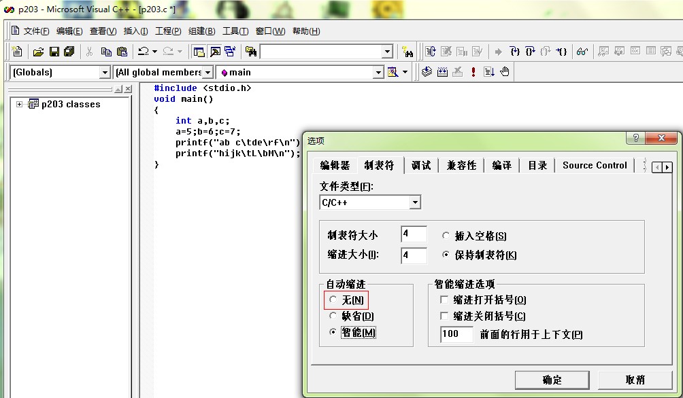Image resolution: width=683 pixels, height=398 pixels.
Task: Select the 缺省(D) auto-indent radio button
Action: (333, 315)
